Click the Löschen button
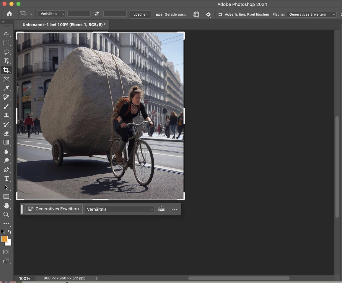The image size is (342, 283). click(140, 14)
